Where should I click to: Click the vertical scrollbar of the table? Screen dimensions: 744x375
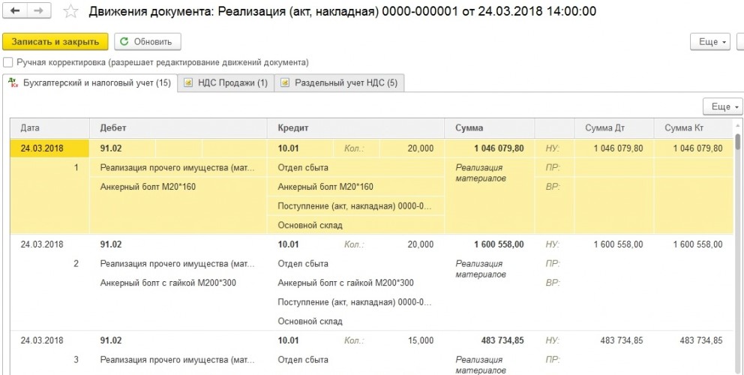(738, 225)
